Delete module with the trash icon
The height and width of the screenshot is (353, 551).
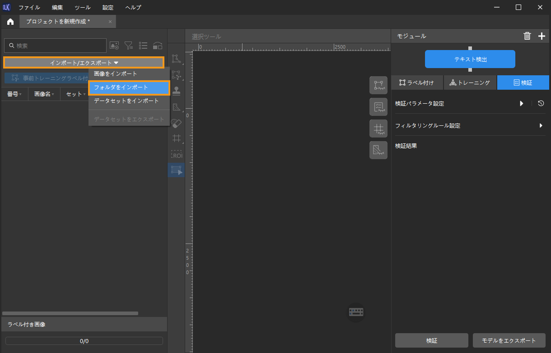[x=527, y=36]
